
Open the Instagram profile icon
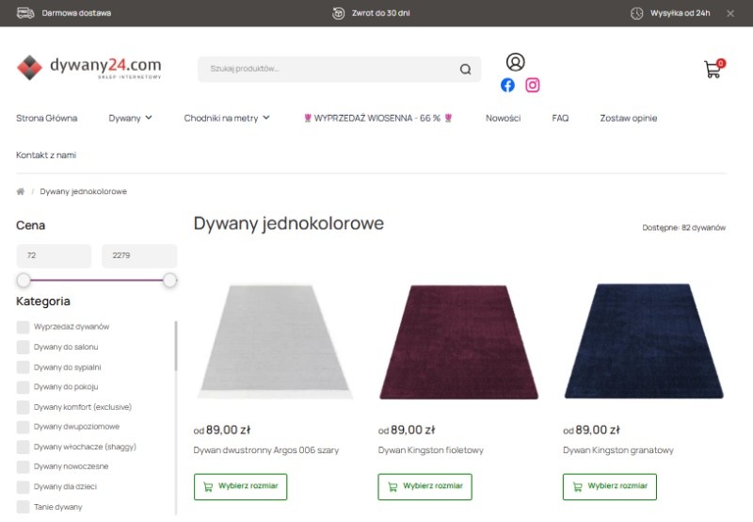coord(532,85)
